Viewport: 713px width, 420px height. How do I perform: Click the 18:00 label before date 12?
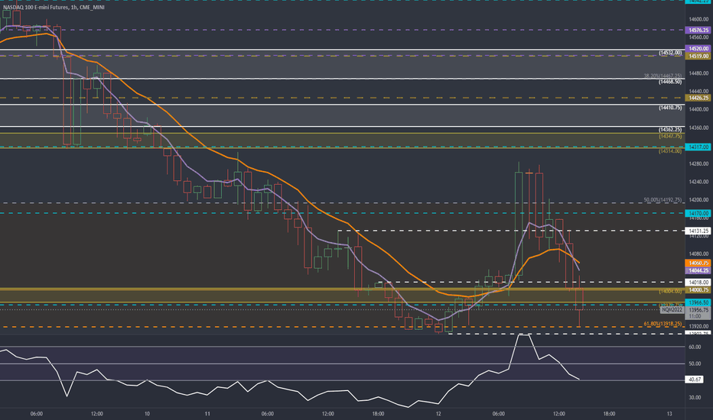pos(378,414)
